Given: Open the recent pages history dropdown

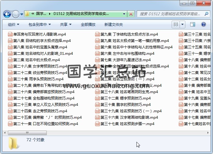Looking at the screenshot, I should [x=22, y=14].
